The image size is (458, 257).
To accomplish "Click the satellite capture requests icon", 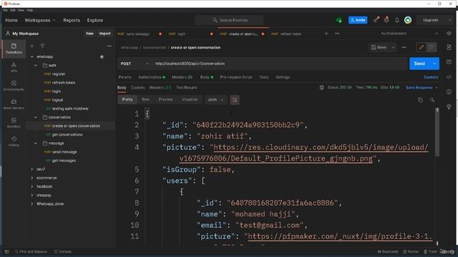I will 376,20.
